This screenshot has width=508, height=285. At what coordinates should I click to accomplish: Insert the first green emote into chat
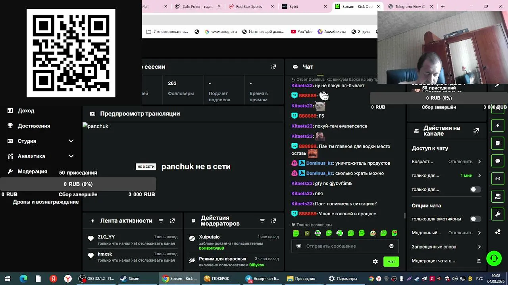(x=296, y=233)
